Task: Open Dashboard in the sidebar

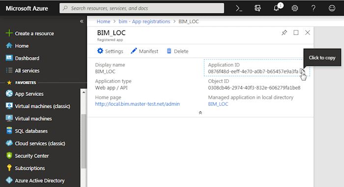Action: click(27, 58)
